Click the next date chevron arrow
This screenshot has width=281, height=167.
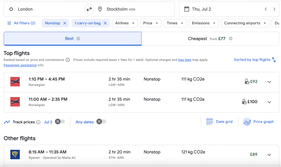274,9
